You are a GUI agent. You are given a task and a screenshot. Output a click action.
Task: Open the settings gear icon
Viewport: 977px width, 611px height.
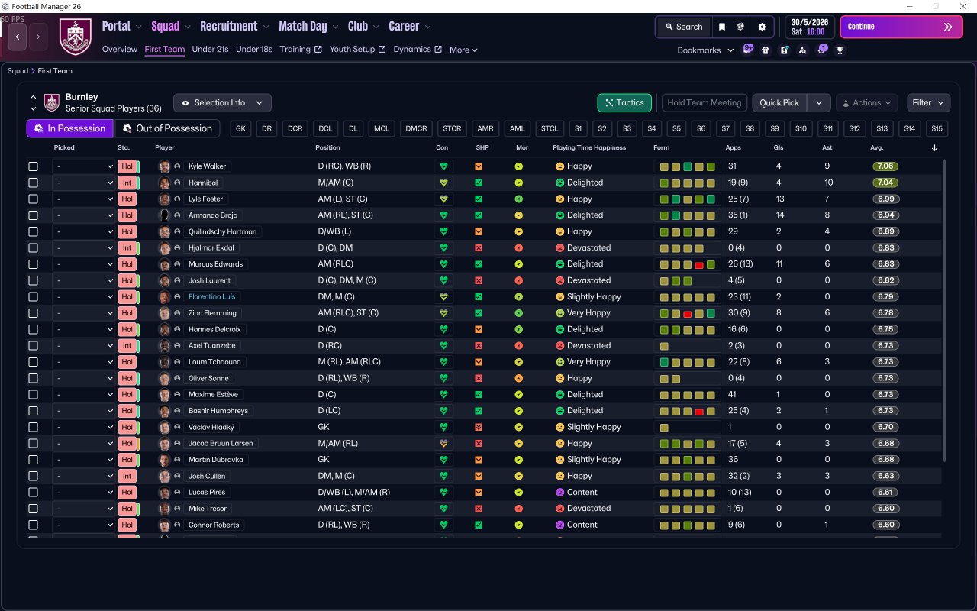tap(762, 27)
